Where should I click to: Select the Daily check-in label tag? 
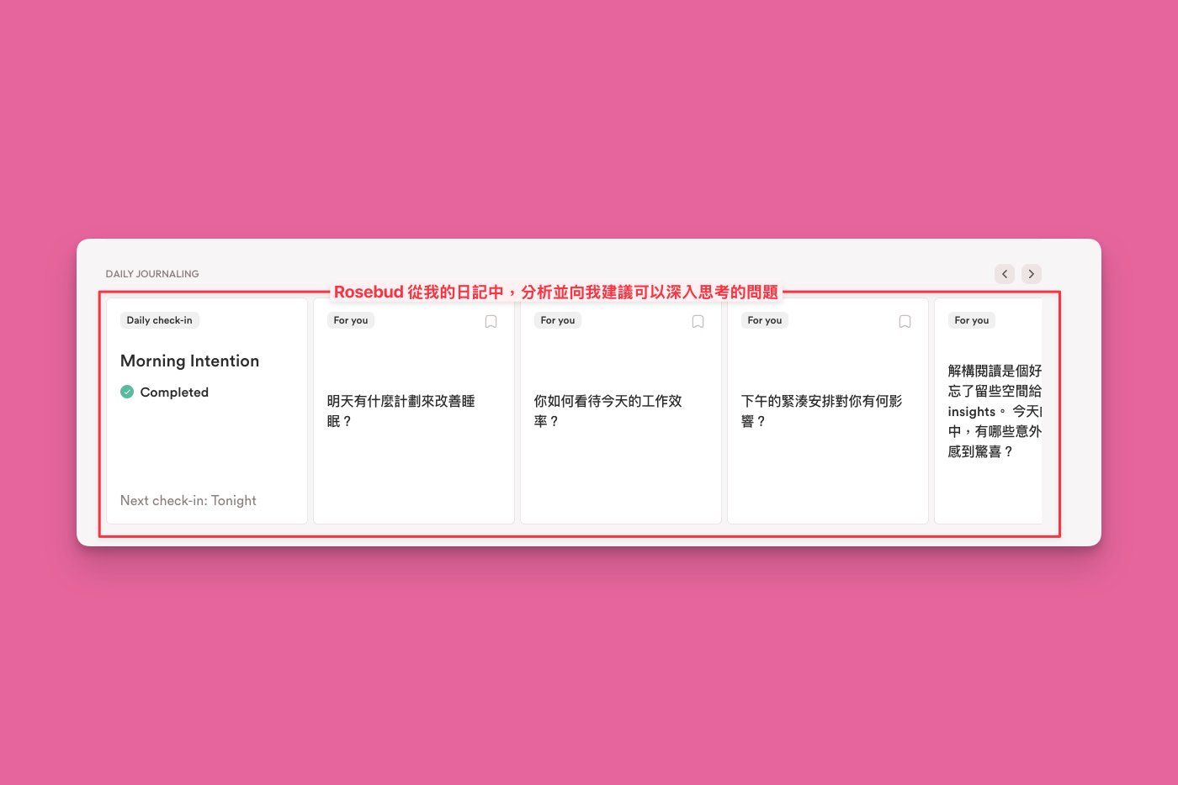coord(159,320)
